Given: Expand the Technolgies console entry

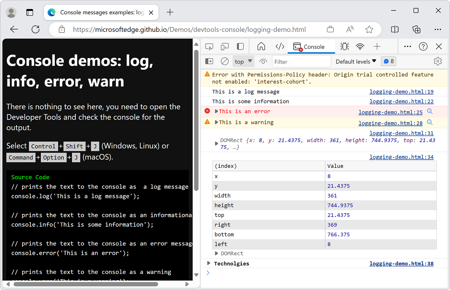Looking at the screenshot, I should 209,263.
